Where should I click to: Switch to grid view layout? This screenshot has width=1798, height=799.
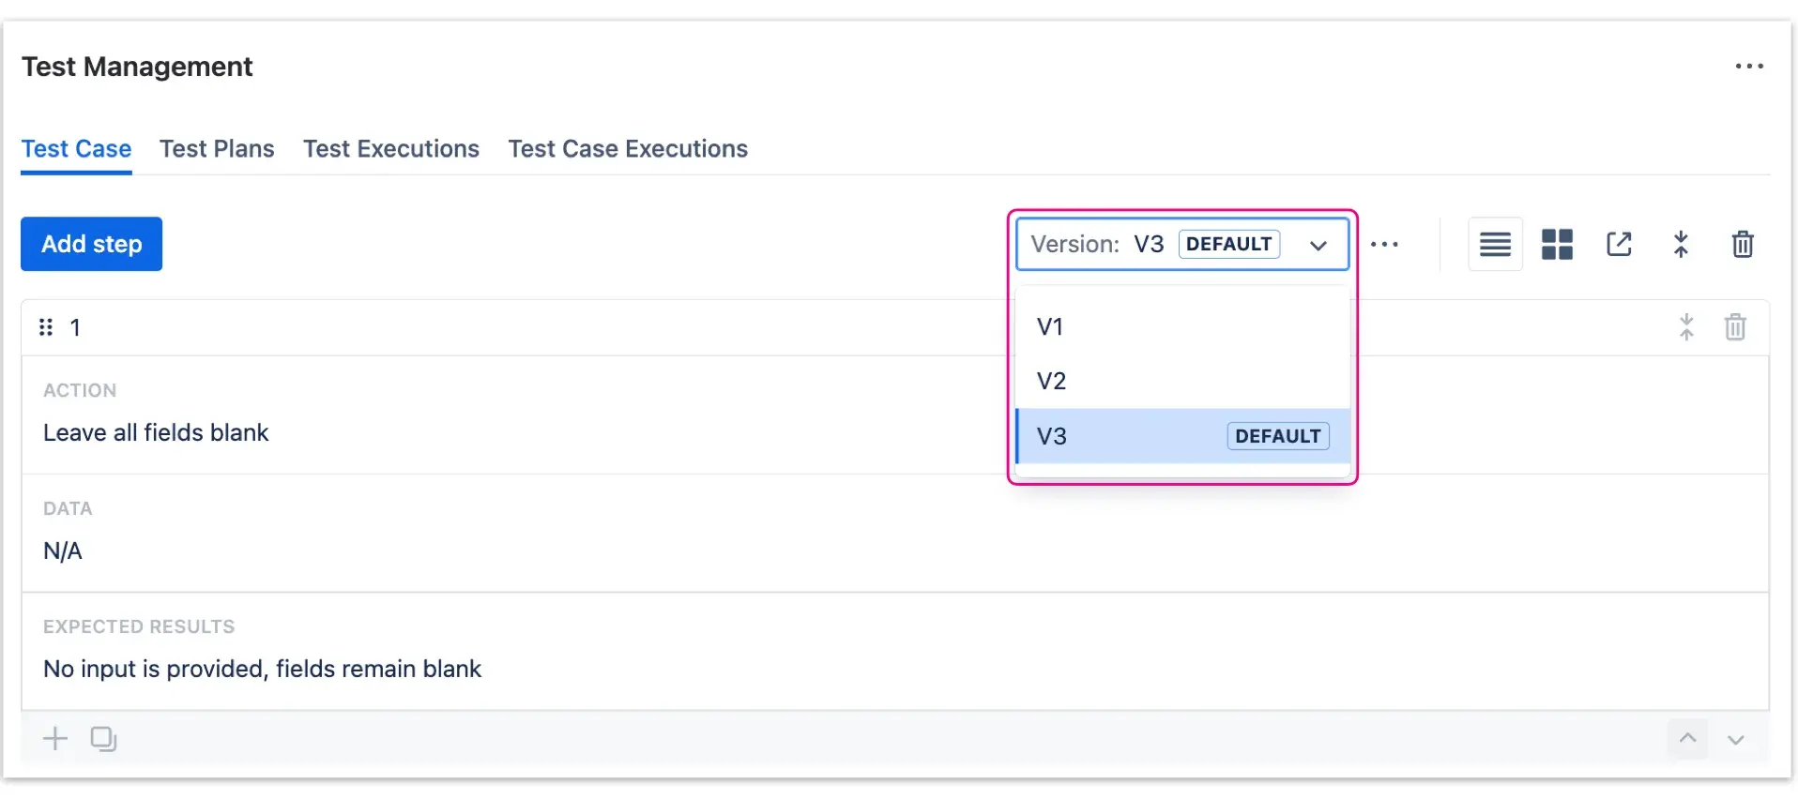(x=1556, y=244)
